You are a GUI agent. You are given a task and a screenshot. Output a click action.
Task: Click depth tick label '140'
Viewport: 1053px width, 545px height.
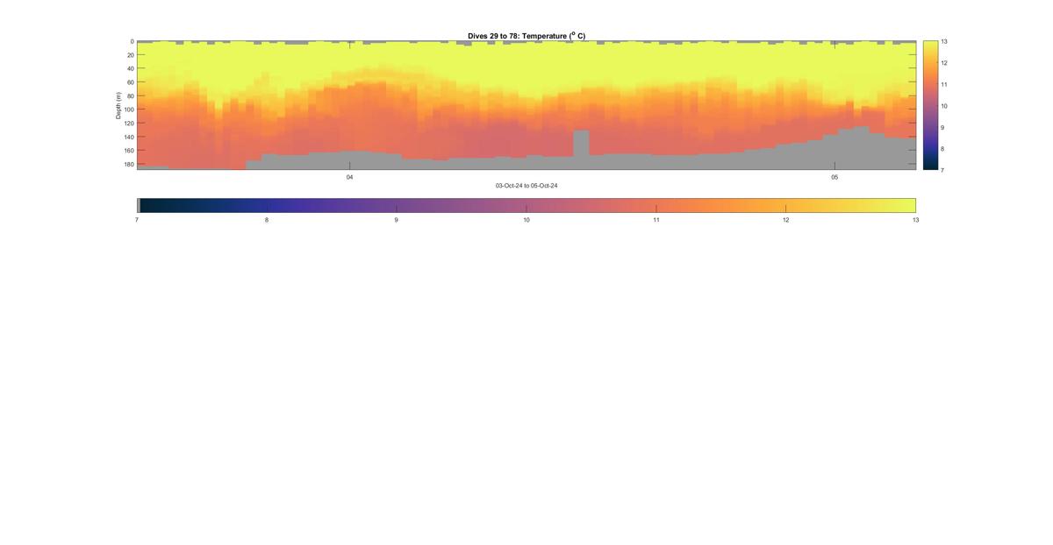click(128, 137)
